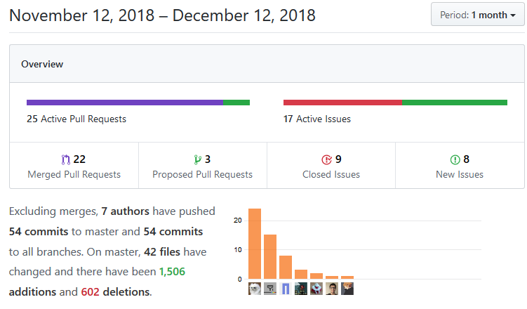This screenshot has height=309, width=527.
Task: Click the merged pull requests icon
Action: [67, 159]
